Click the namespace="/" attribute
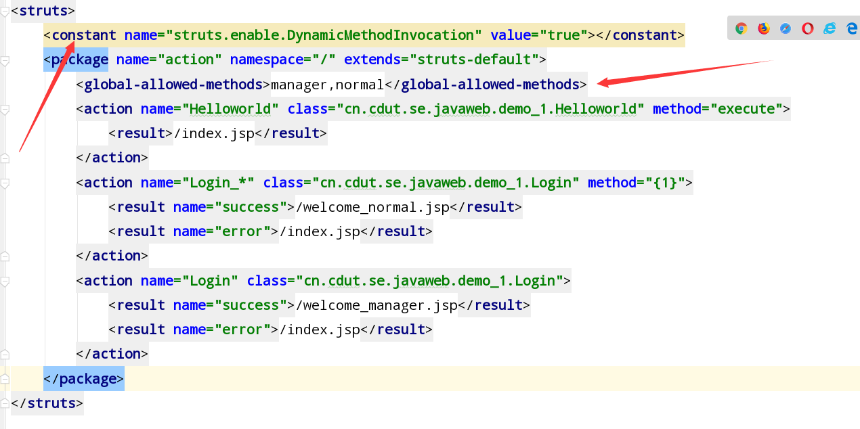This screenshot has height=429, width=860. coord(283,60)
